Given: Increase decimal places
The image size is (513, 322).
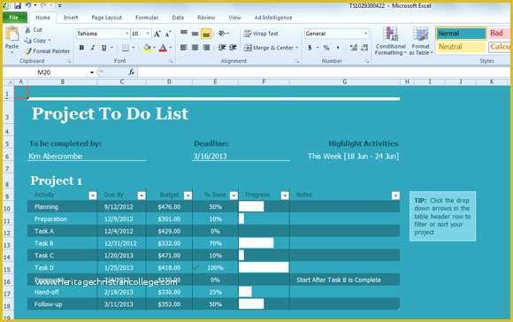Looking at the screenshot, I should (353, 48).
